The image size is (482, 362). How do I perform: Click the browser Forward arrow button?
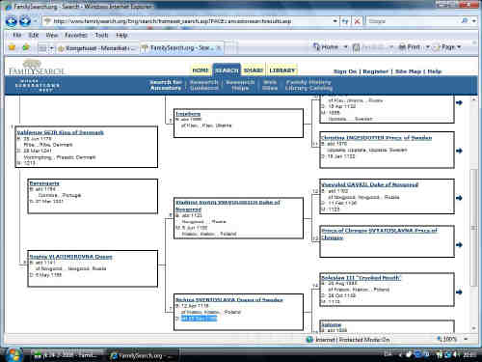pyautogui.click(x=25, y=21)
